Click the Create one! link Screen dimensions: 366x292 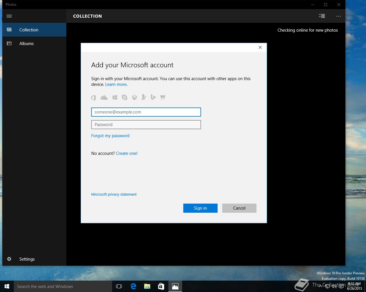(x=127, y=153)
